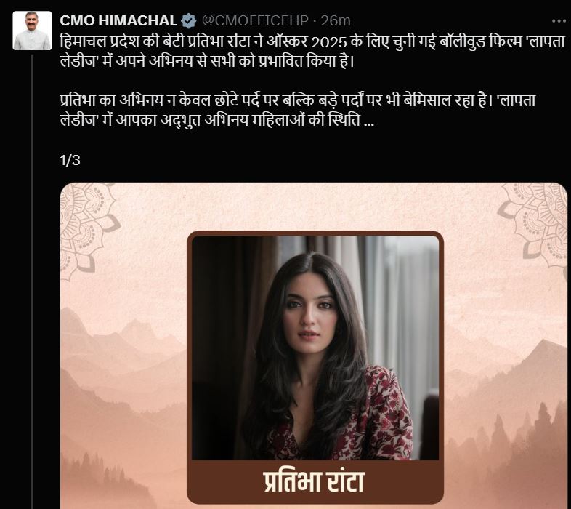Click the 1/3 thread counter
The image size is (571, 509).
70,161
